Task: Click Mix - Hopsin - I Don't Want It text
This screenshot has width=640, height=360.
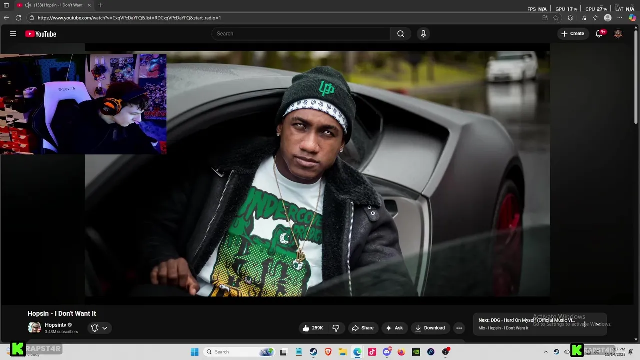Action: click(503, 328)
